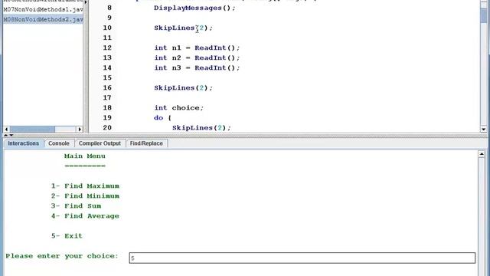Open the Compiler Output tab

click(x=100, y=143)
